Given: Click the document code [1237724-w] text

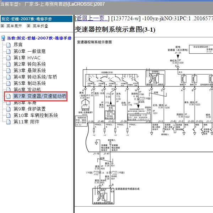Looking at the screenshot, I should [126, 18].
